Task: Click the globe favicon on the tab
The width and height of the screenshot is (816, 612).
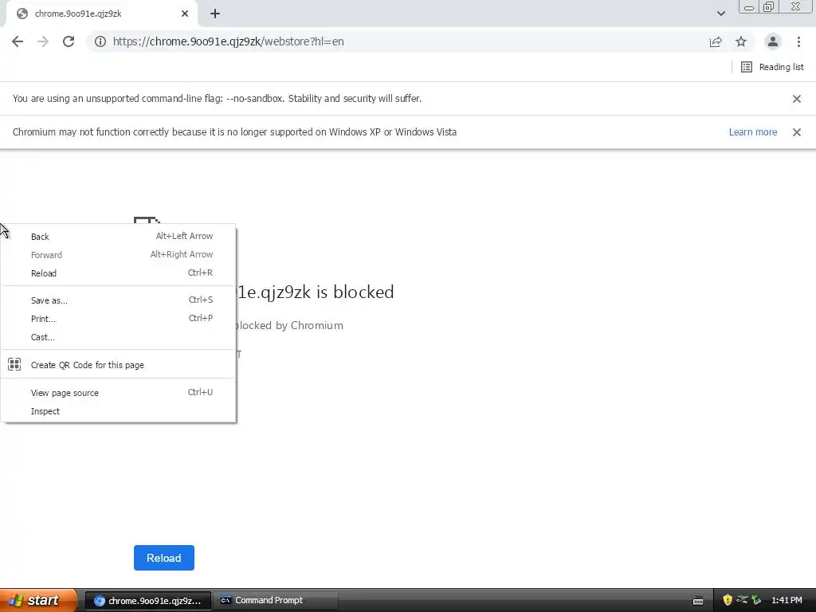Action: (x=22, y=14)
